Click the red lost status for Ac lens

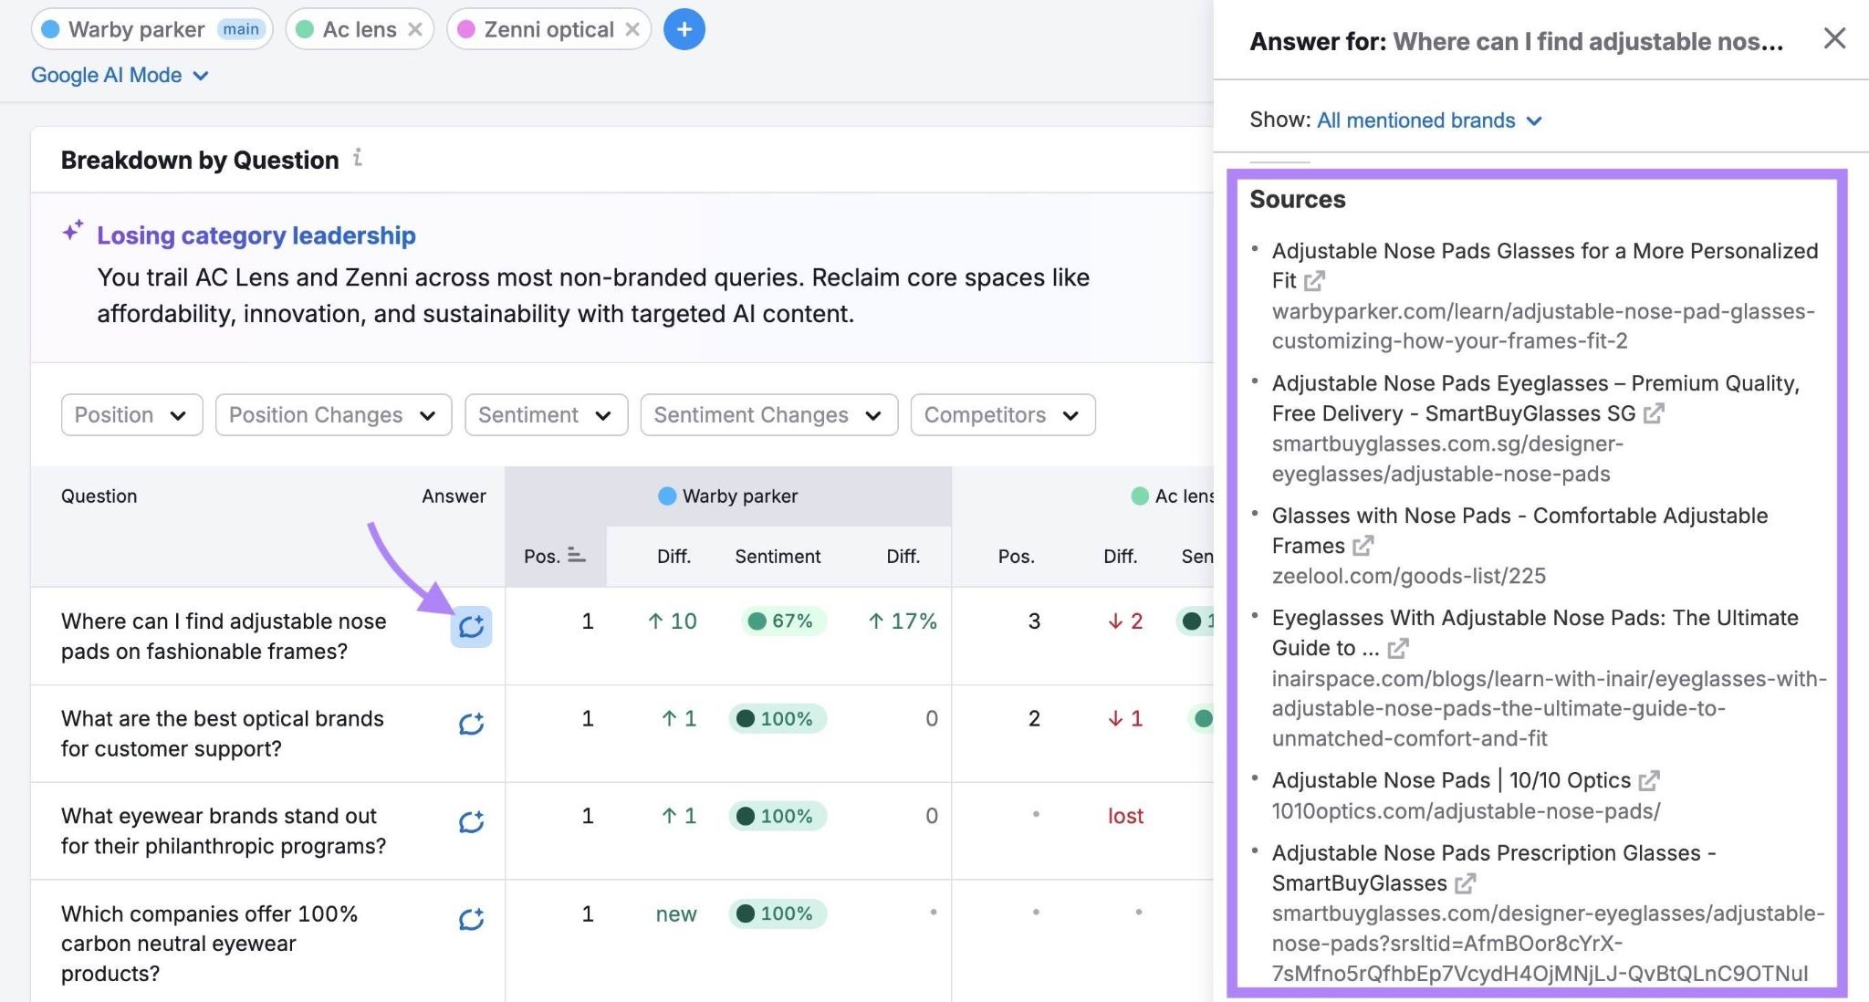[x=1125, y=816]
